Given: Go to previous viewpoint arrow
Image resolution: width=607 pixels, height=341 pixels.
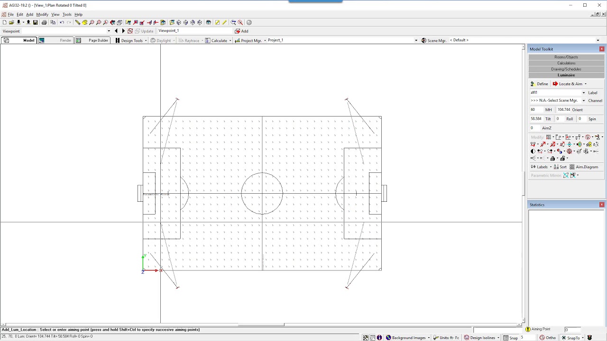Looking at the screenshot, I should [116, 31].
